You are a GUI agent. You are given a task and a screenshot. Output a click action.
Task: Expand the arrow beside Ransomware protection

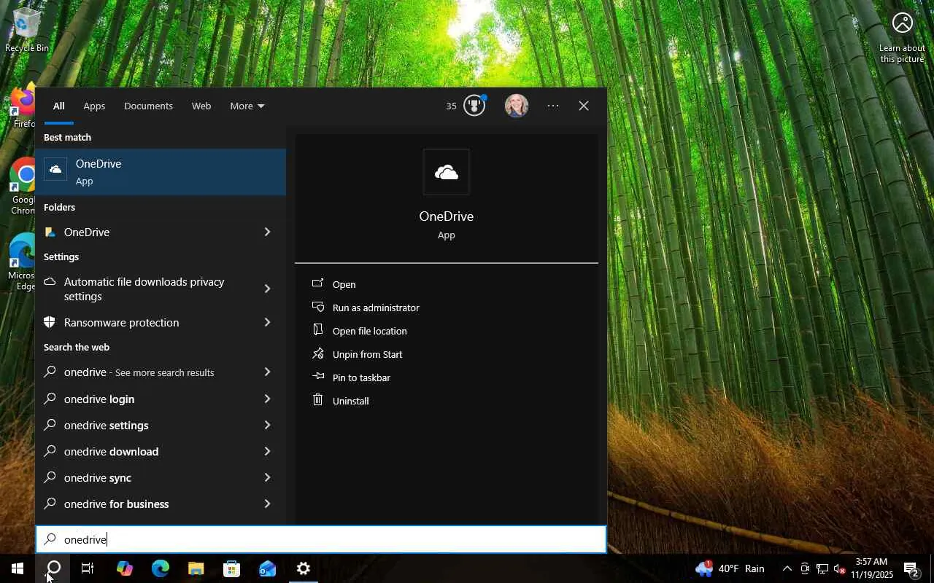268,322
